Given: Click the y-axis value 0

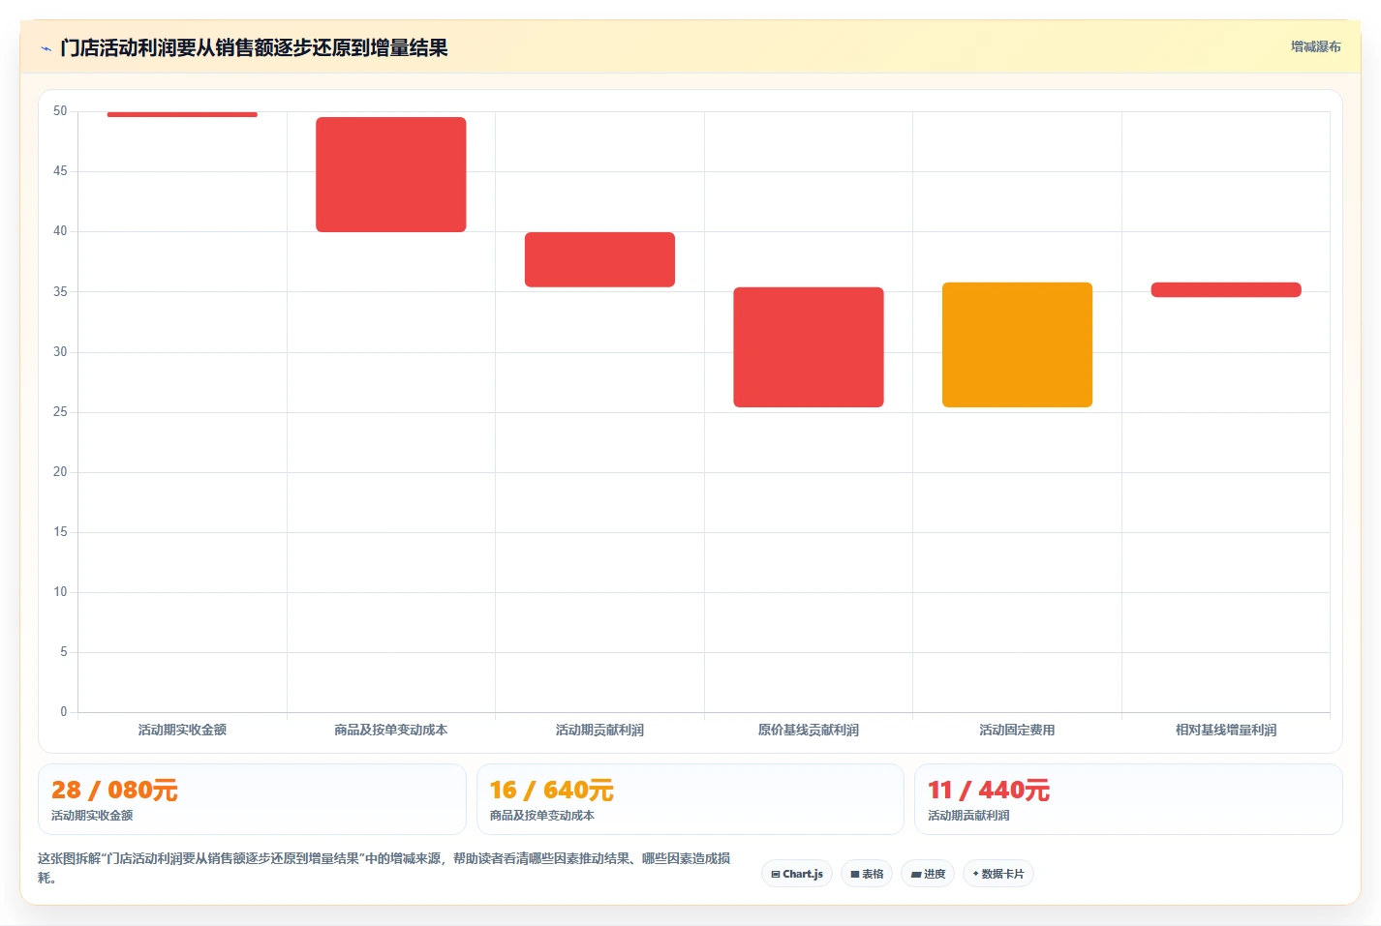Looking at the screenshot, I should (x=64, y=712).
